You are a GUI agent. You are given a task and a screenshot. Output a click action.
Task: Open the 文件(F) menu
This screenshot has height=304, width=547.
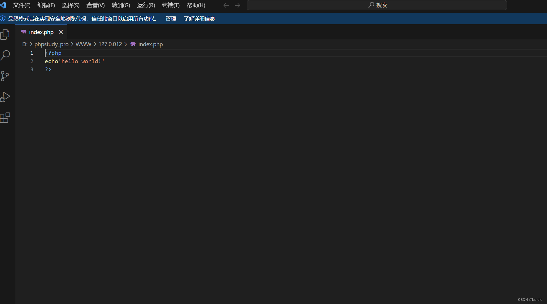(x=22, y=5)
